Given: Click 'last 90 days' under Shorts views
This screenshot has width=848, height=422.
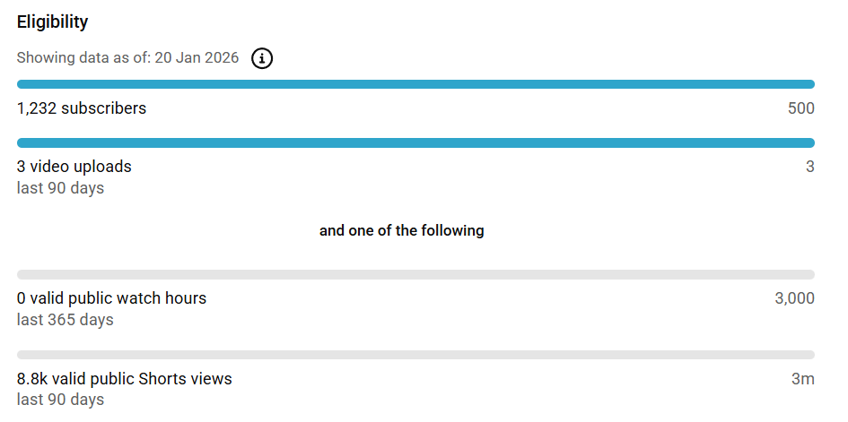Looking at the screenshot, I should click(60, 400).
